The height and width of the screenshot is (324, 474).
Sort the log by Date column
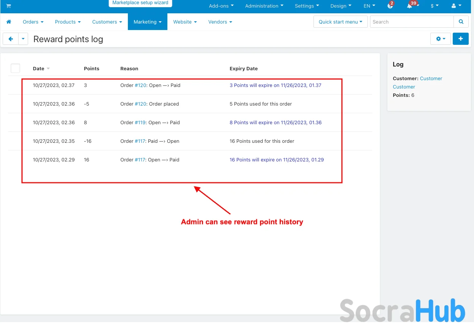(39, 69)
